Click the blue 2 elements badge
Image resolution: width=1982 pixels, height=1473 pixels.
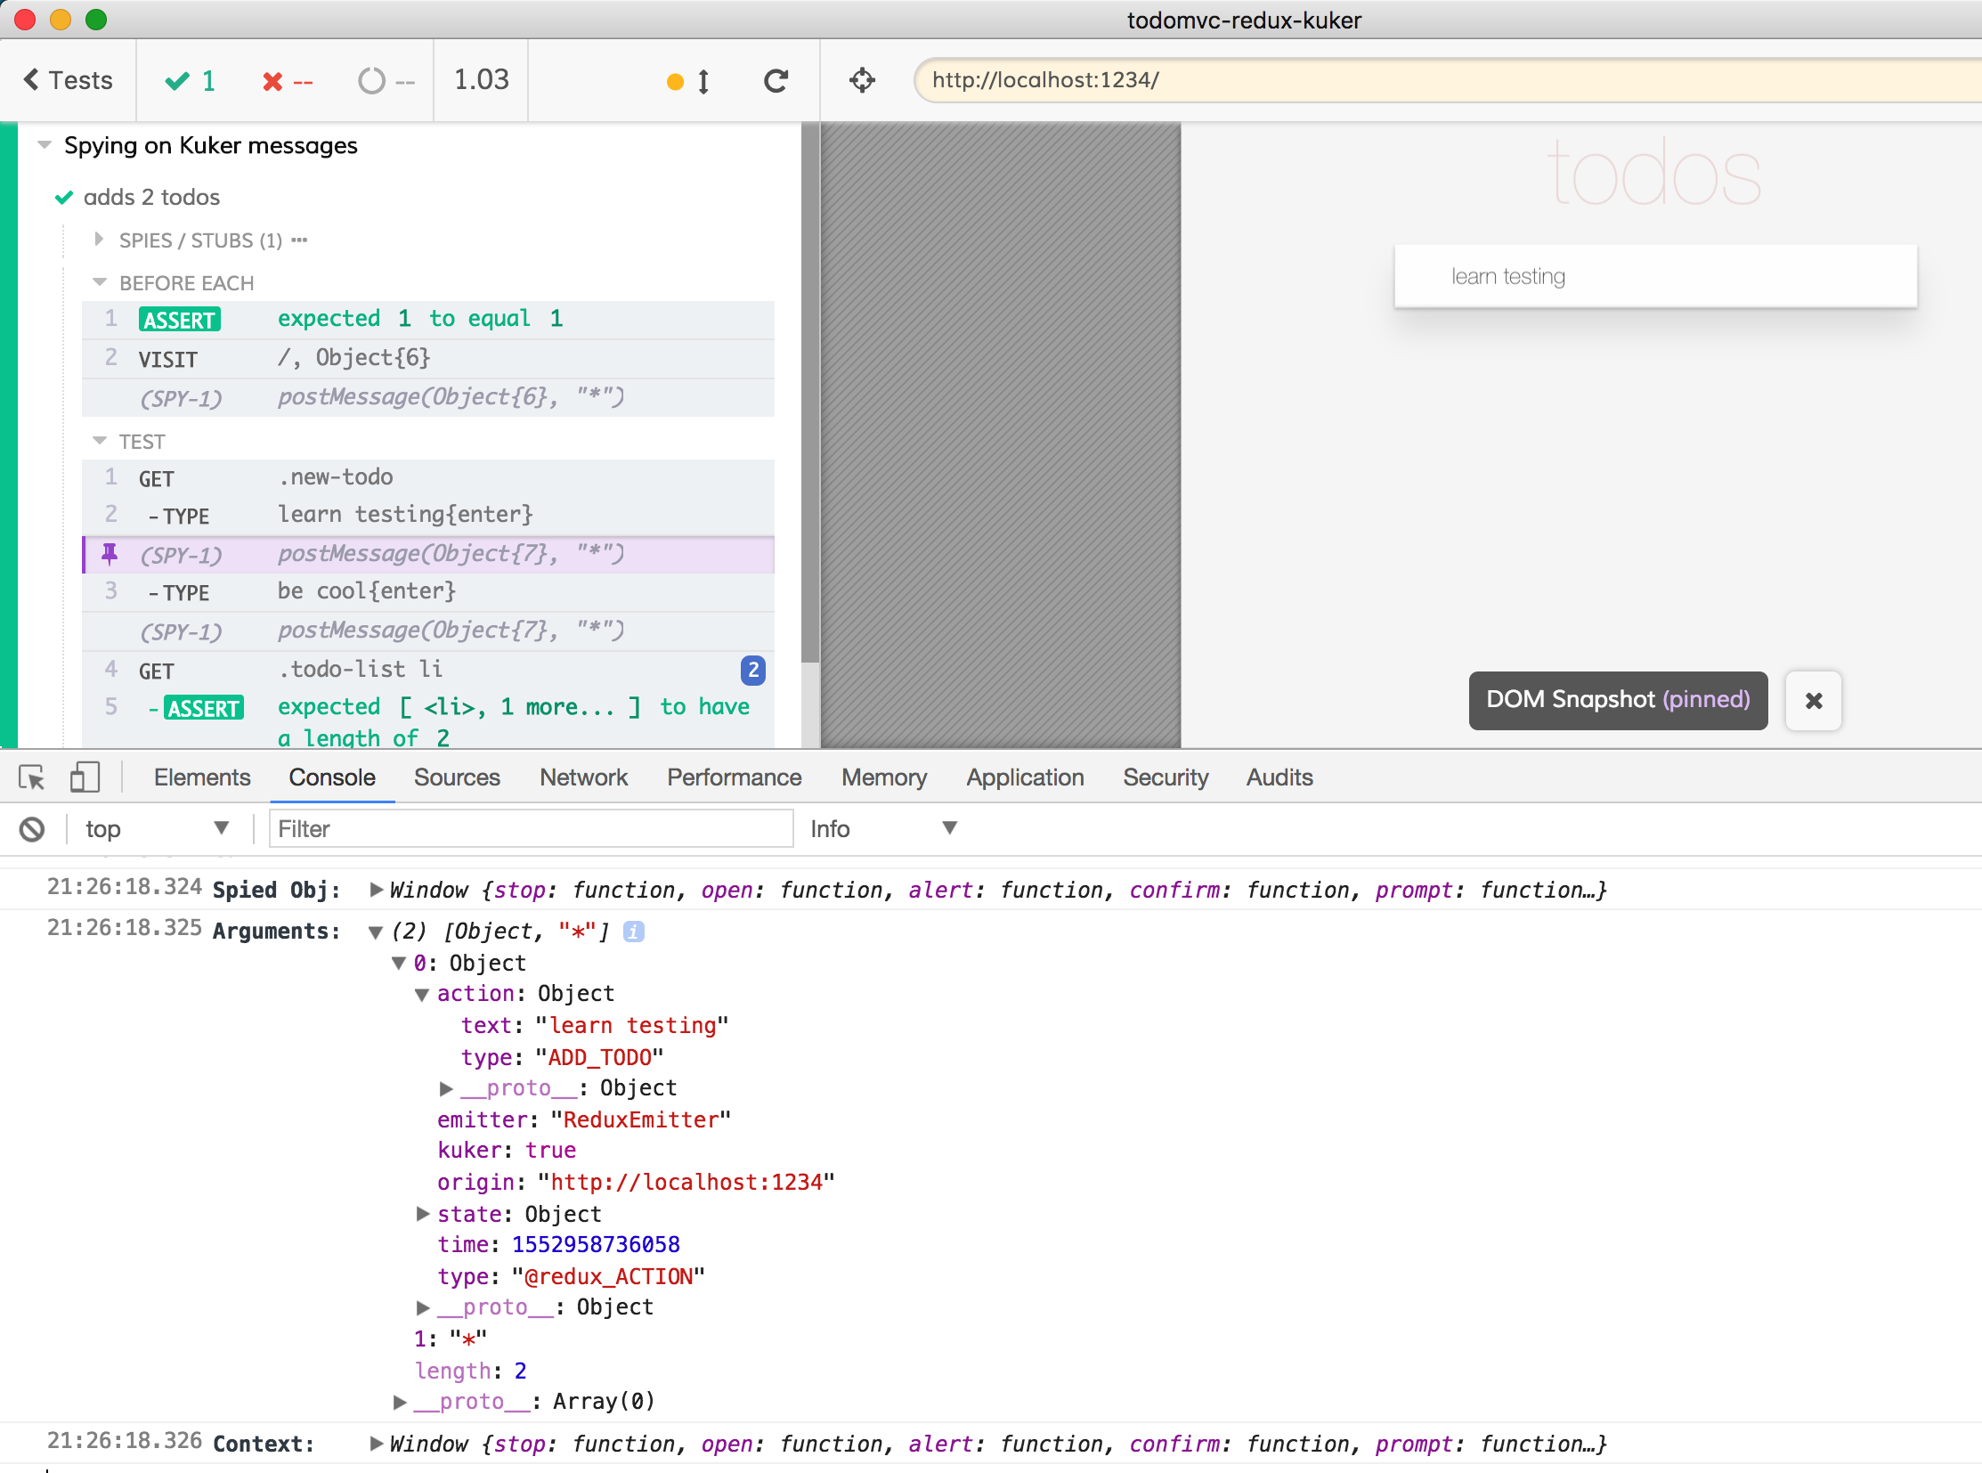(752, 670)
